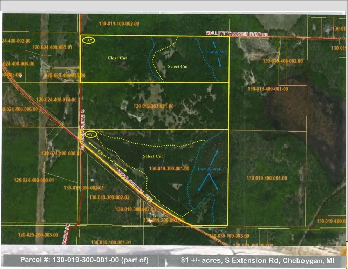Image resolution: width=348 pixels, height=269 pixels.
Task: Click the S Extension Rd vertical label
Action: click(82, 129)
